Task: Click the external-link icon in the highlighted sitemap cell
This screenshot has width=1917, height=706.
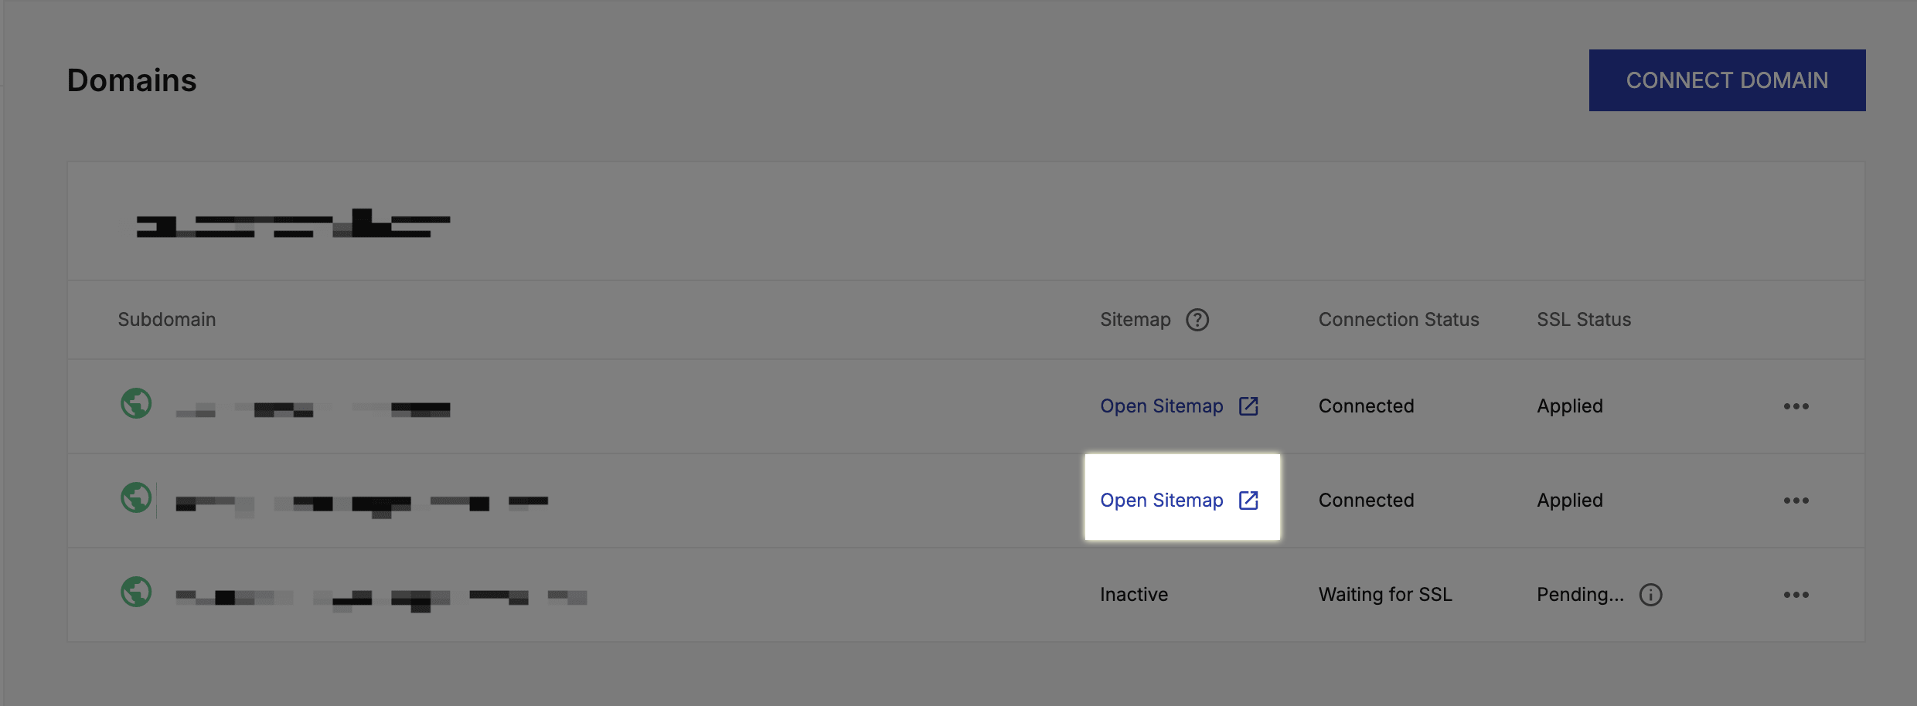Action: pyautogui.click(x=1248, y=501)
